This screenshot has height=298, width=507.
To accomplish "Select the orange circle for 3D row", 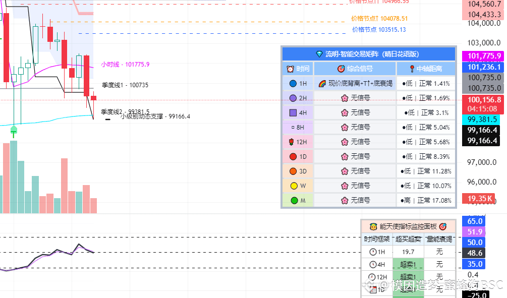I will point(293,171).
